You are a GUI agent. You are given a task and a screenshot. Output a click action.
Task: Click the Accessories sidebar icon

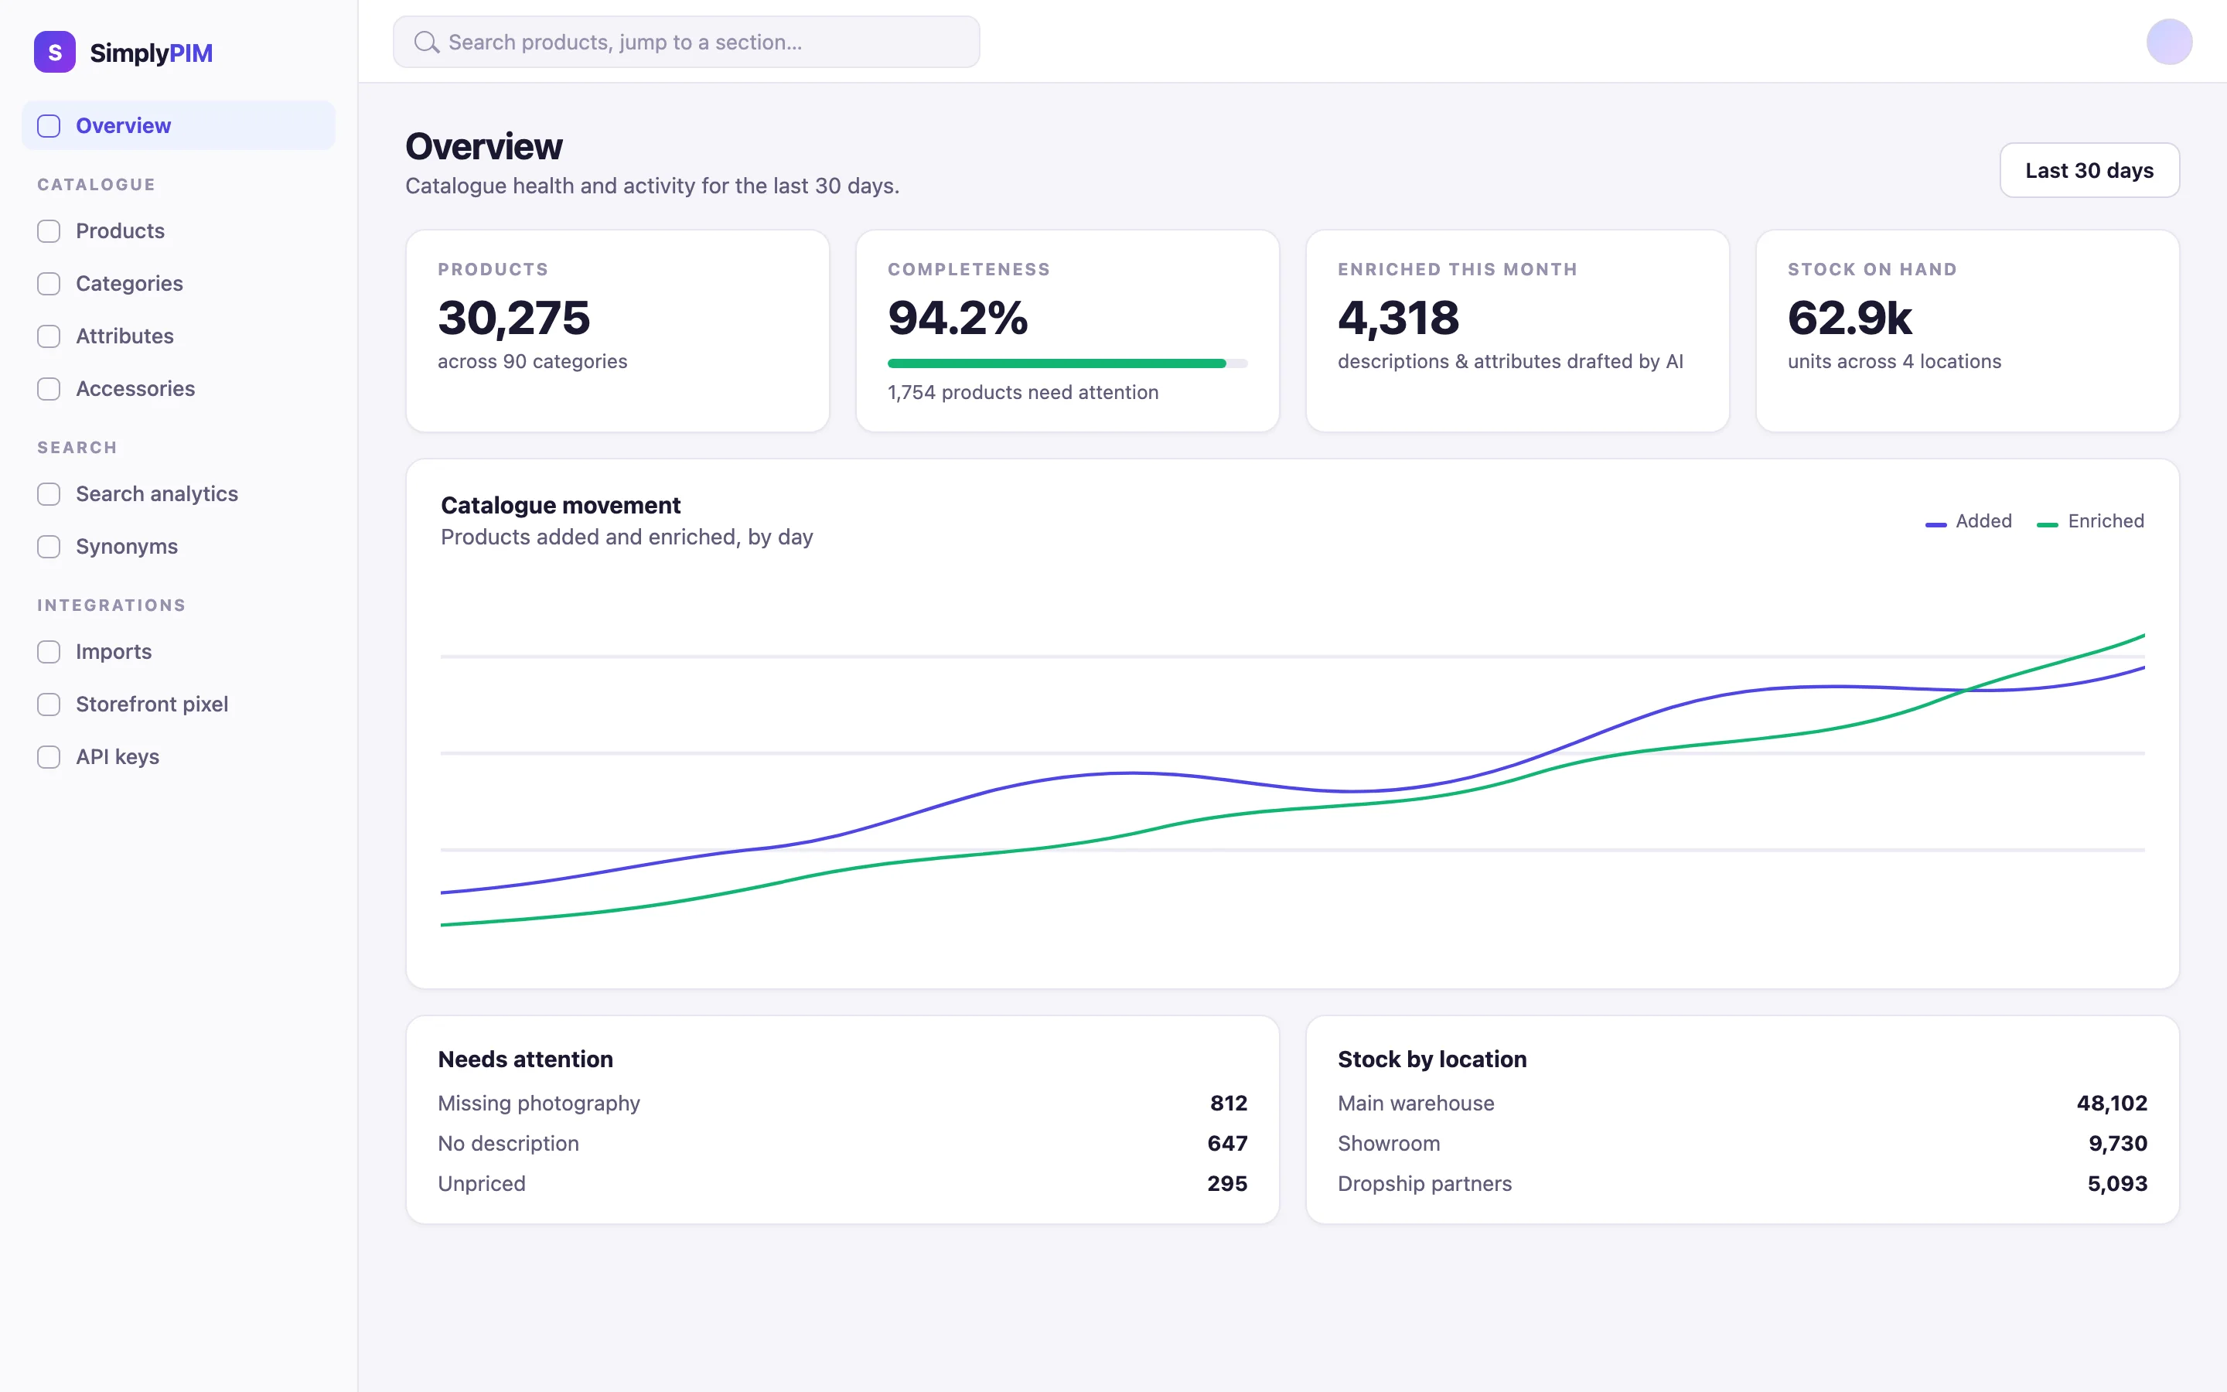[49, 388]
